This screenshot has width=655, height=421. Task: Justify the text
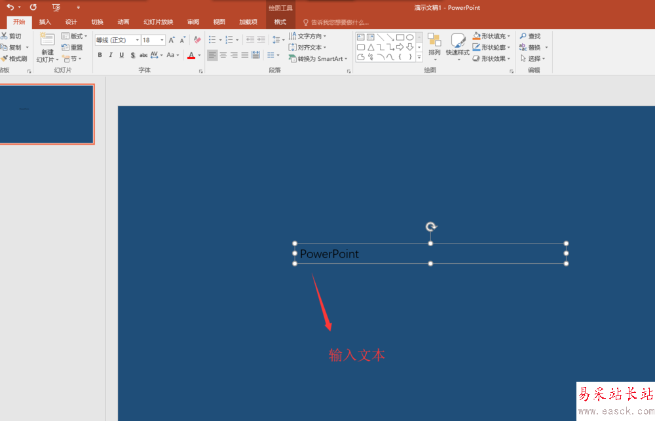coord(245,55)
